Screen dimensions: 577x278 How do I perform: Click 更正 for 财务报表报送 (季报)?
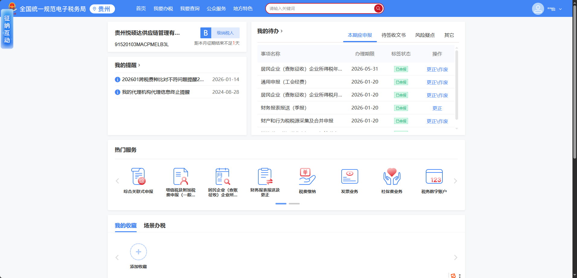tap(437, 108)
